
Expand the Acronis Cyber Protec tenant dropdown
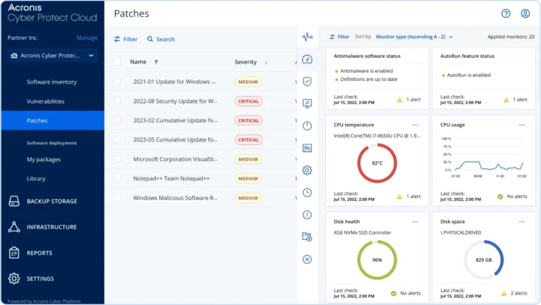click(53, 56)
